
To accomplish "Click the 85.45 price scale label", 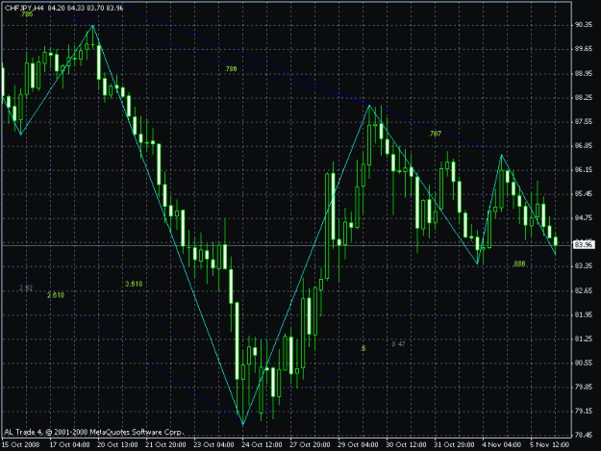I will pyautogui.click(x=584, y=194).
